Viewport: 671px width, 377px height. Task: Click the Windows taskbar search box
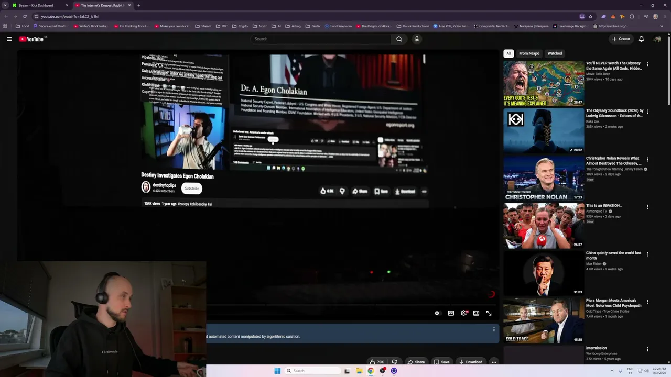coord(312,371)
